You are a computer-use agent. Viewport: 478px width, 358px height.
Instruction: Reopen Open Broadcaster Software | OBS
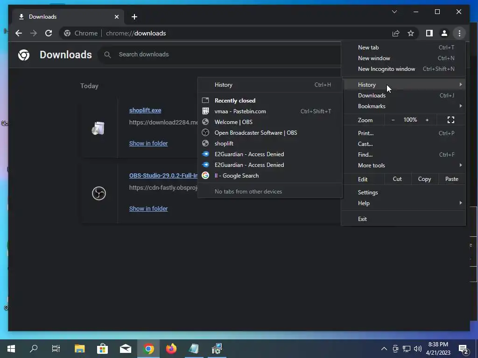coord(270,133)
